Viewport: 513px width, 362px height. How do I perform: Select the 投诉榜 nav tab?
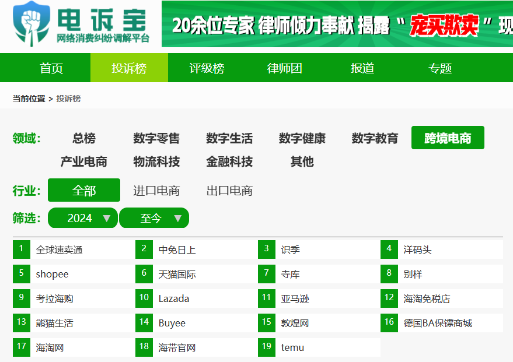click(x=129, y=68)
